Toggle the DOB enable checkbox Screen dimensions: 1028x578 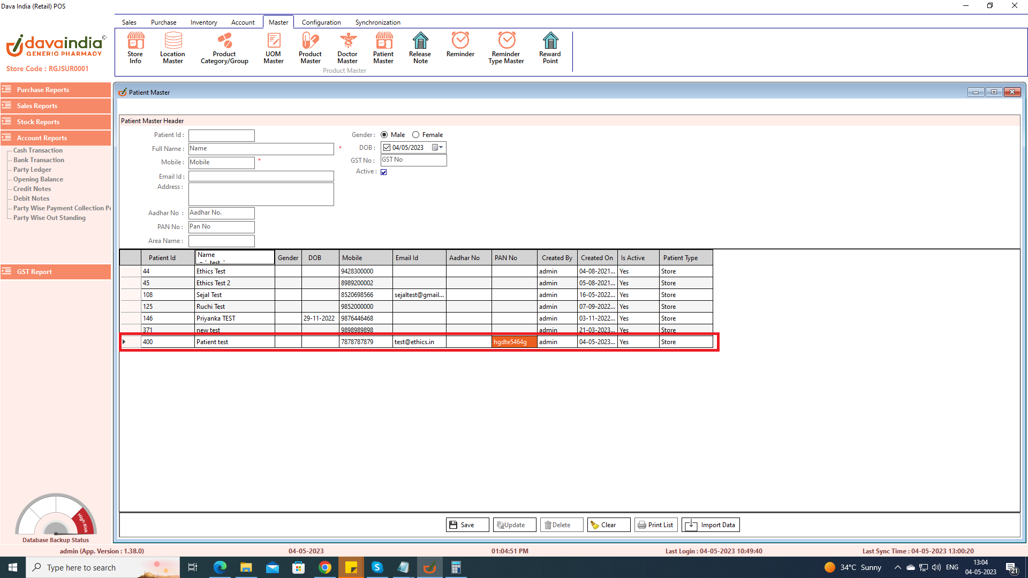387,148
